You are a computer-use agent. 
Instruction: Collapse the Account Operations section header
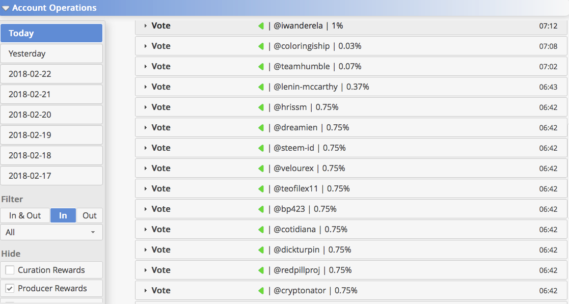pyautogui.click(x=6, y=8)
